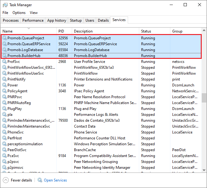Click the scrollbar down arrow
Screen dimensions: 207x188
(204, 170)
